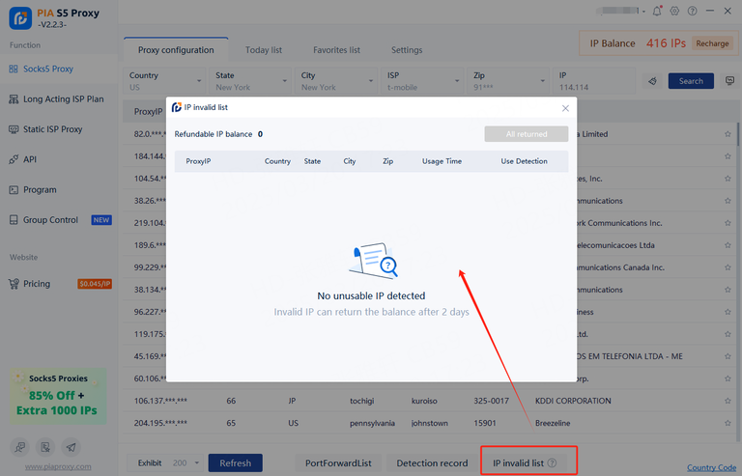Click the clear filters broom icon
Screen dimensions: 742x476
click(x=652, y=81)
